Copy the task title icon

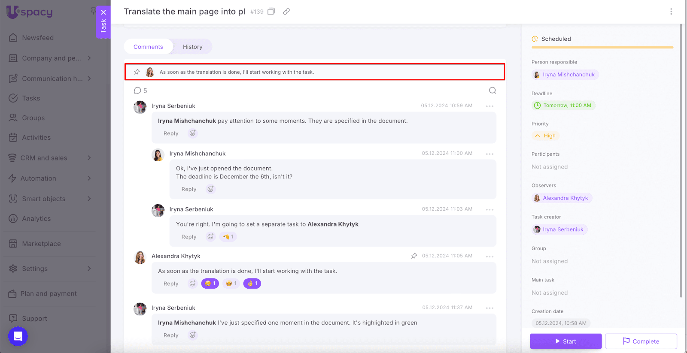pyautogui.click(x=271, y=12)
